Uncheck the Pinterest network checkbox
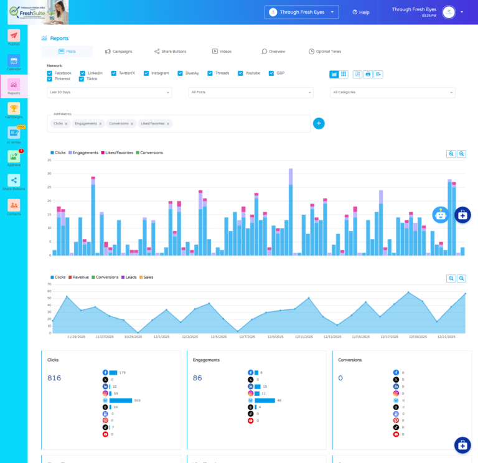 point(50,79)
